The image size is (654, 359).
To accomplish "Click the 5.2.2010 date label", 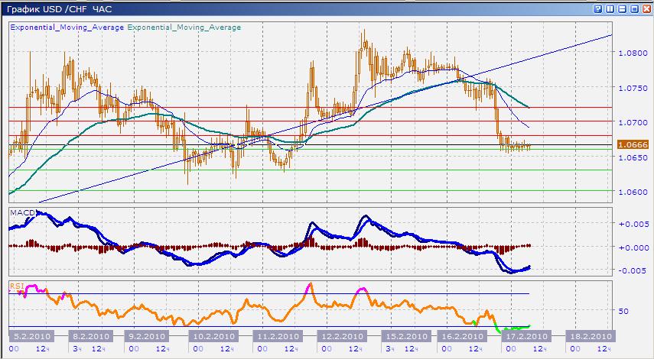I will point(32,336).
